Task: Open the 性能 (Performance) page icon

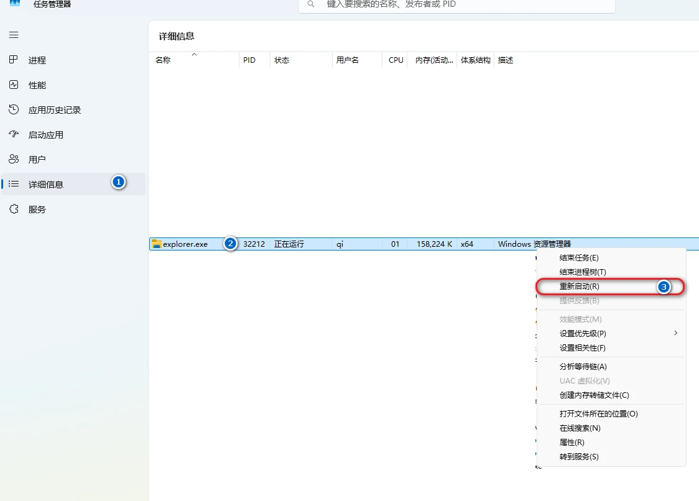Action: pos(14,85)
